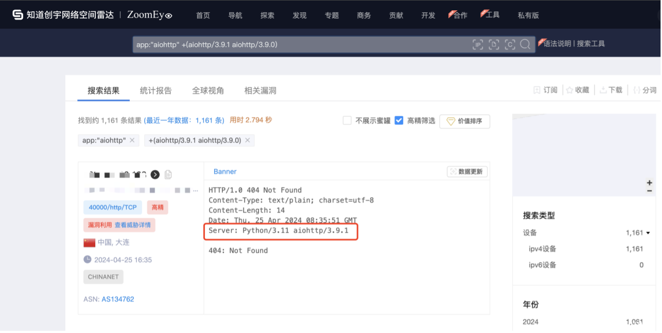Screen dimensions: 662x333
Task: Click the document copy icon beside IP
Action: coord(168,174)
